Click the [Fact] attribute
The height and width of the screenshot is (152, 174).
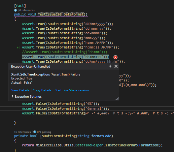click(x=20, y=6)
